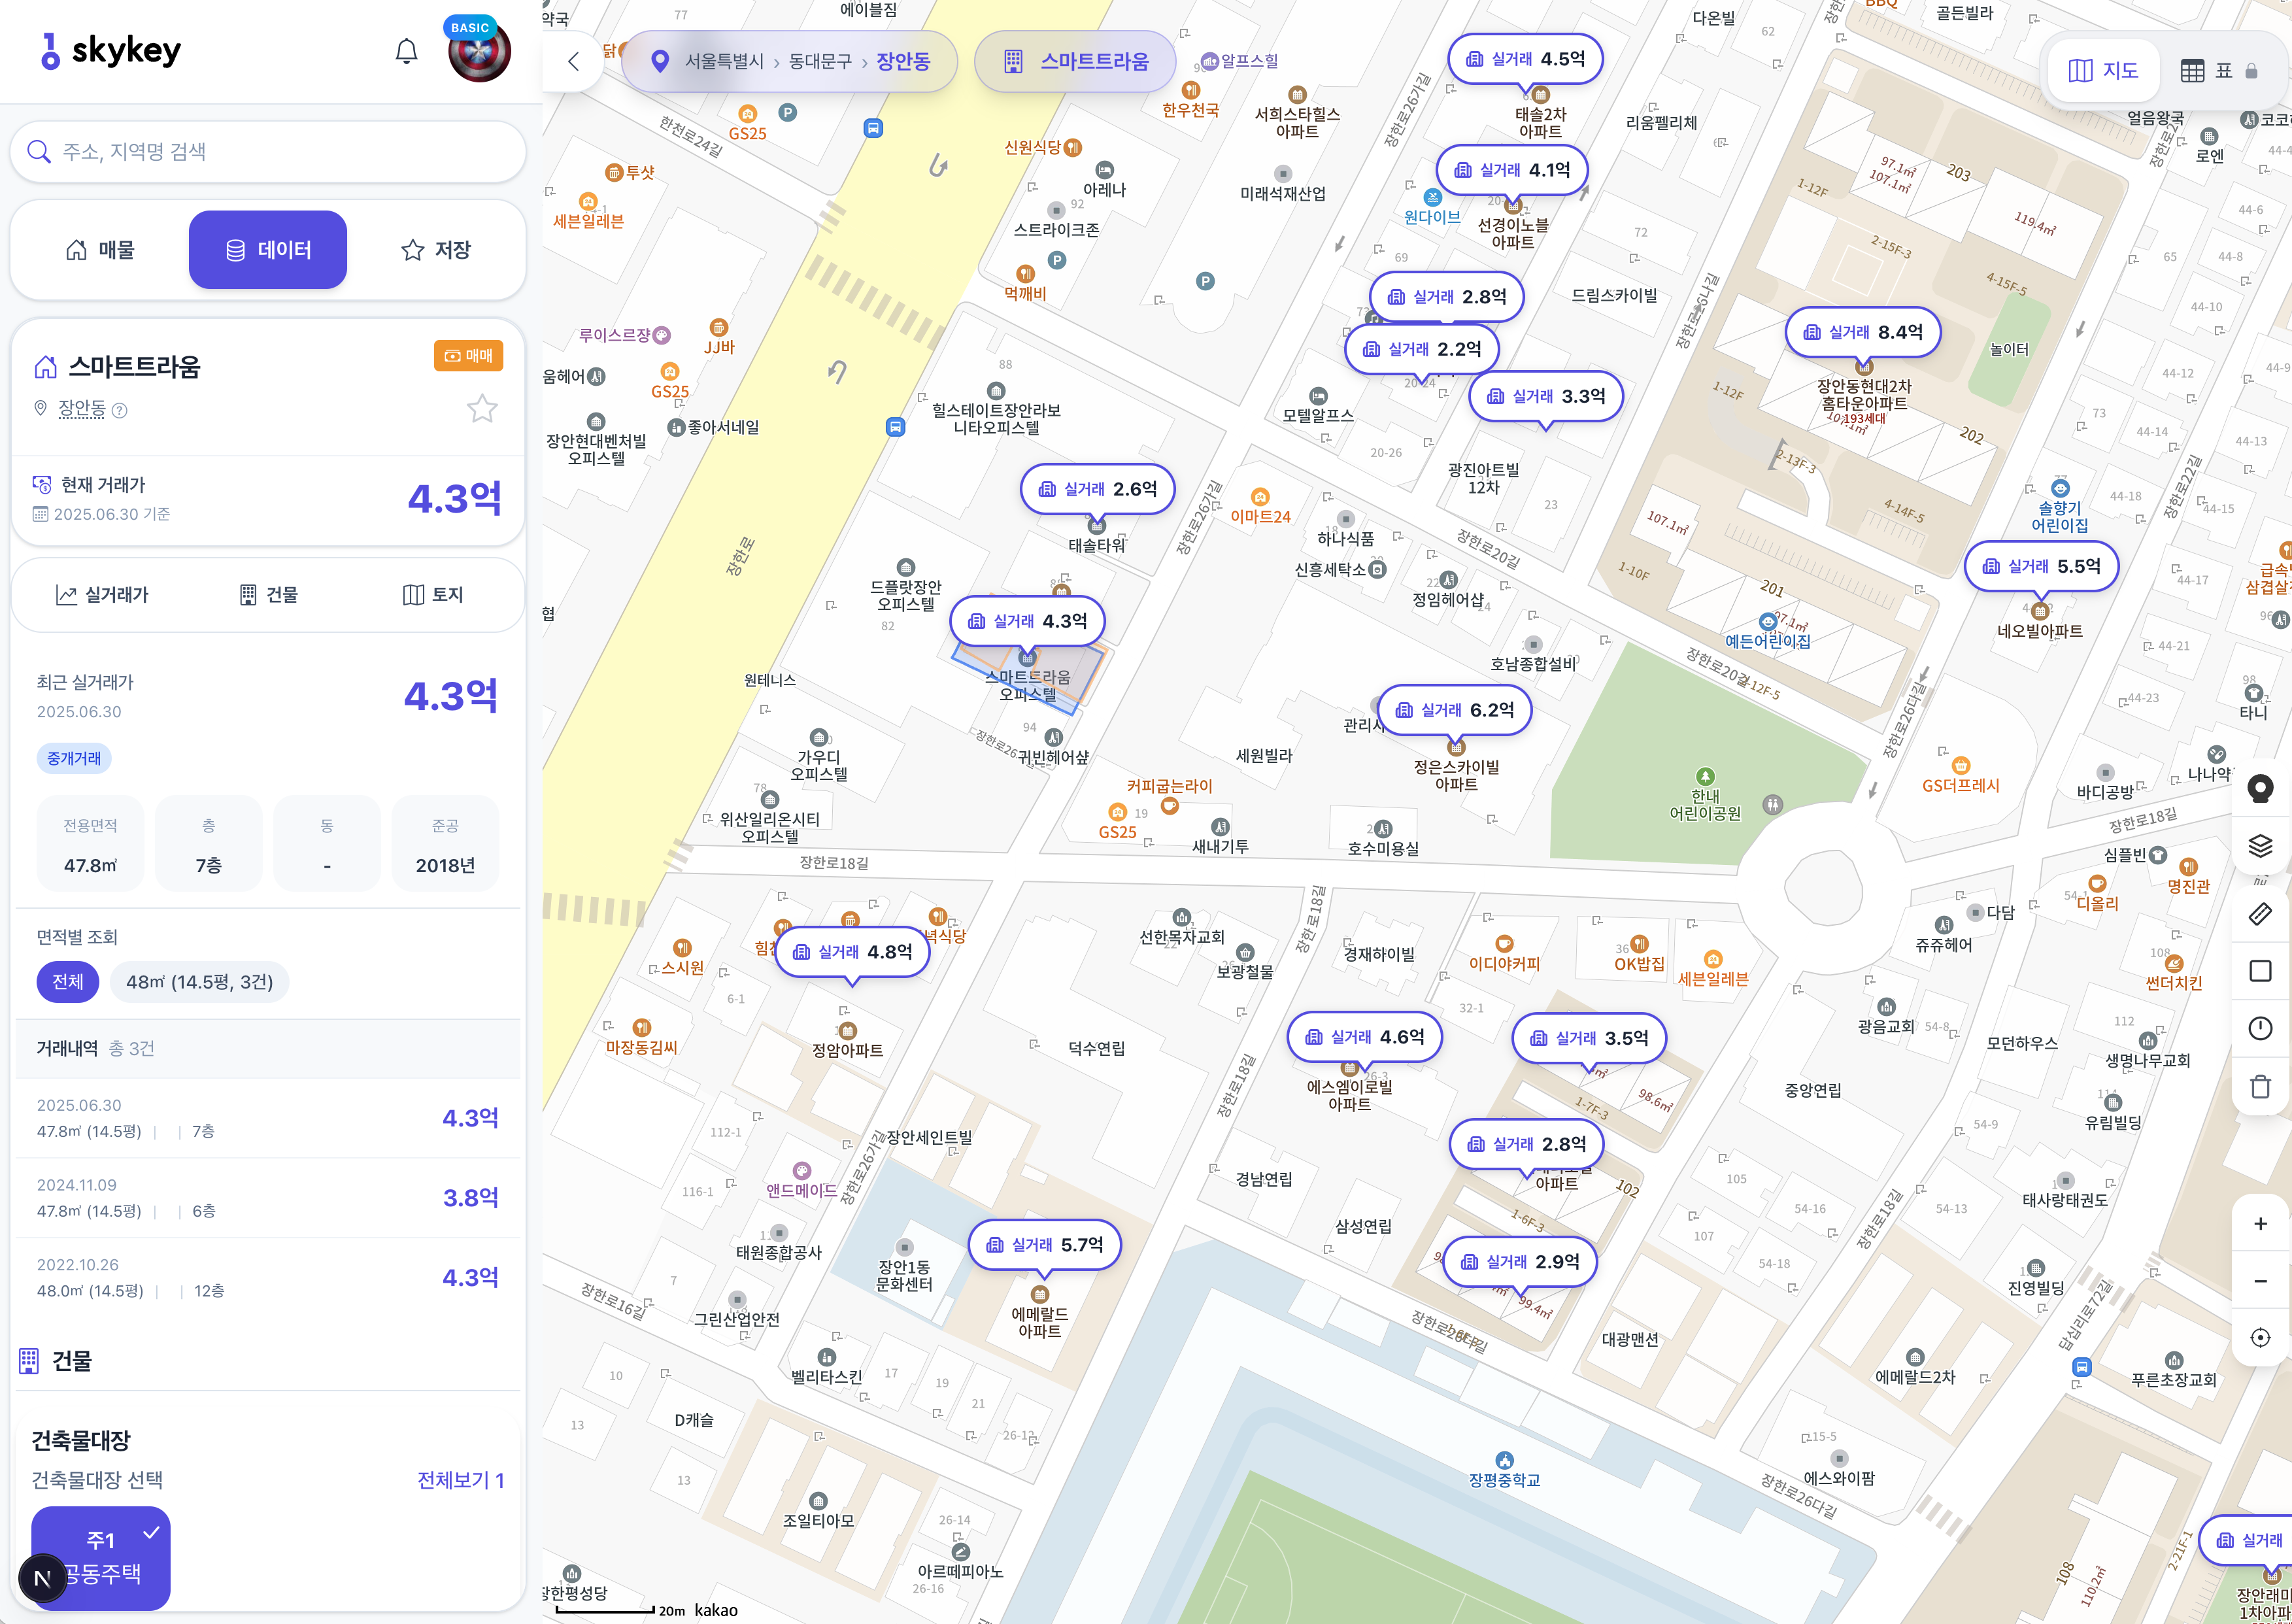The image size is (2292, 1624).
Task: Click the 실거래 2.2억 marker
Action: (x=1422, y=349)
